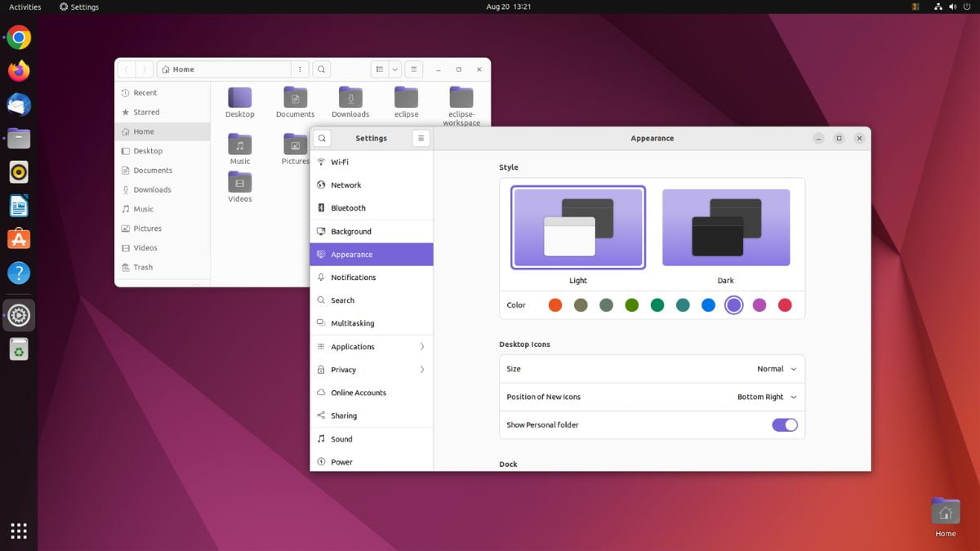Open the Settings primary menu button

420,138
